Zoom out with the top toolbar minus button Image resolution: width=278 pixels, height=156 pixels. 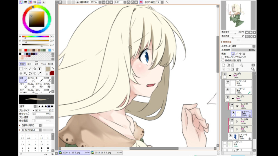pyautogui.click(x=104, y=2)
